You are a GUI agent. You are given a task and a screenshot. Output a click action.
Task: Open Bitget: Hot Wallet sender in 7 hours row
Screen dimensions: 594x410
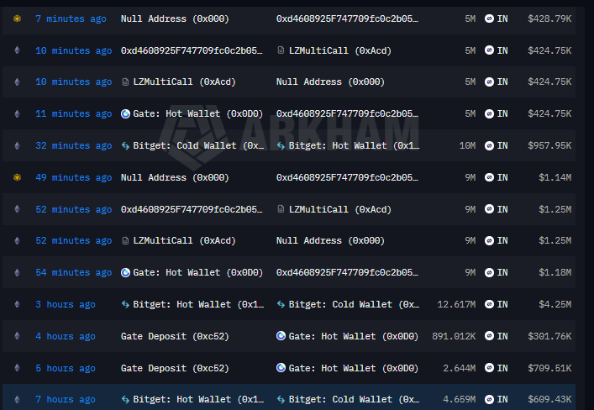[198, 399]
